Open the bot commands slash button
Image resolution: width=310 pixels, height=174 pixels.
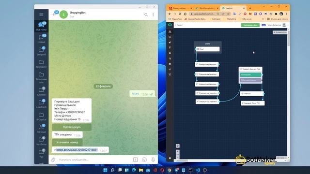click(x=135, y=159)
